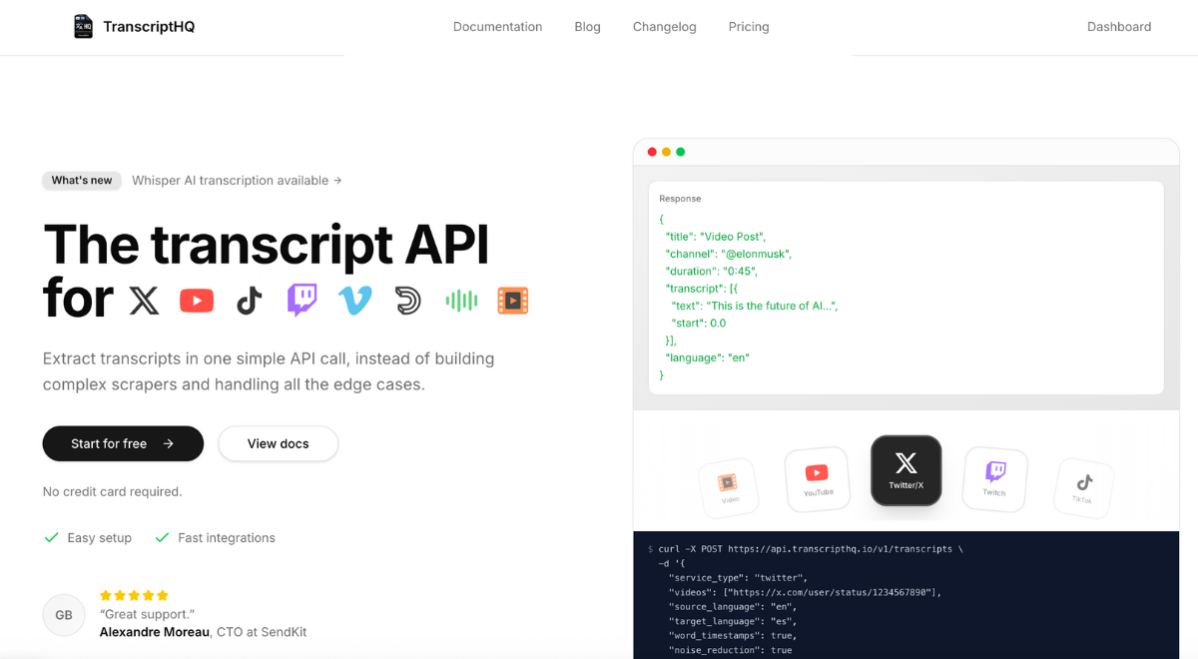
Task: Click the TranscriptHQ logo icon
Action: 82,26
